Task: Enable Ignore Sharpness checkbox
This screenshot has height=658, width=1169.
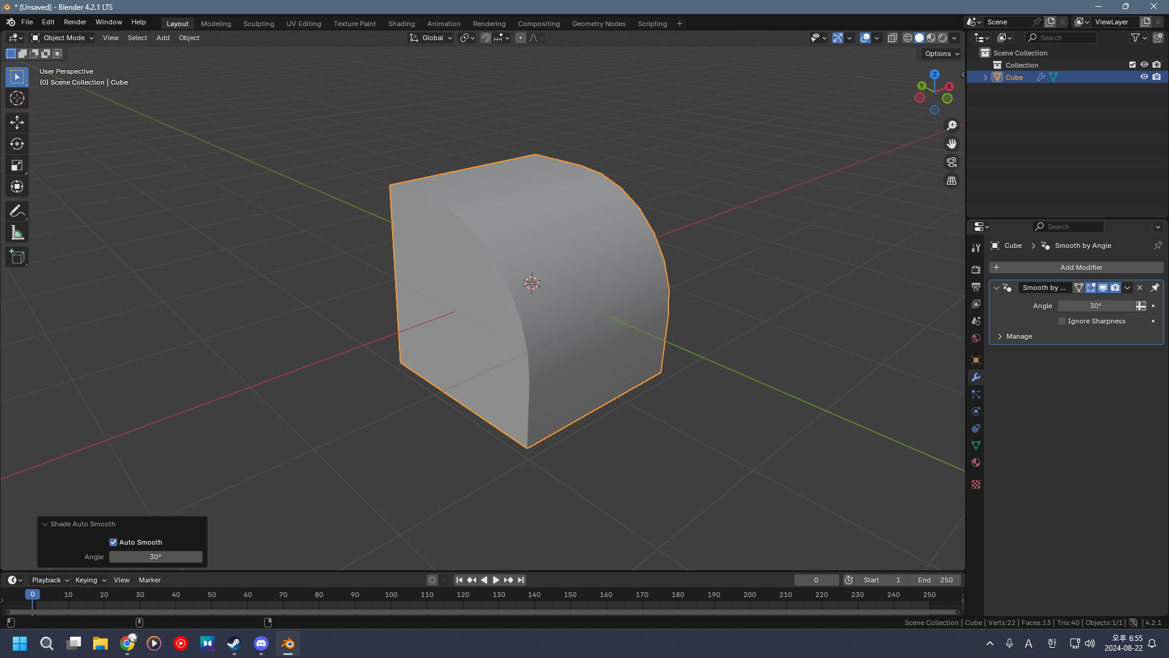Action: 1062,321
